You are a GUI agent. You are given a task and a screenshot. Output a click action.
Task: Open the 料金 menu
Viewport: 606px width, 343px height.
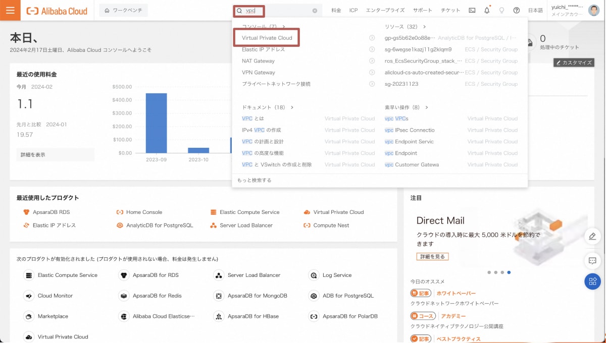click(336, 10)
